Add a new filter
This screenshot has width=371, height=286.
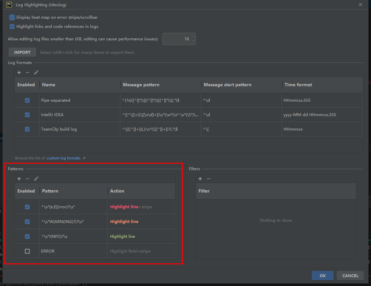coord(200,179)
